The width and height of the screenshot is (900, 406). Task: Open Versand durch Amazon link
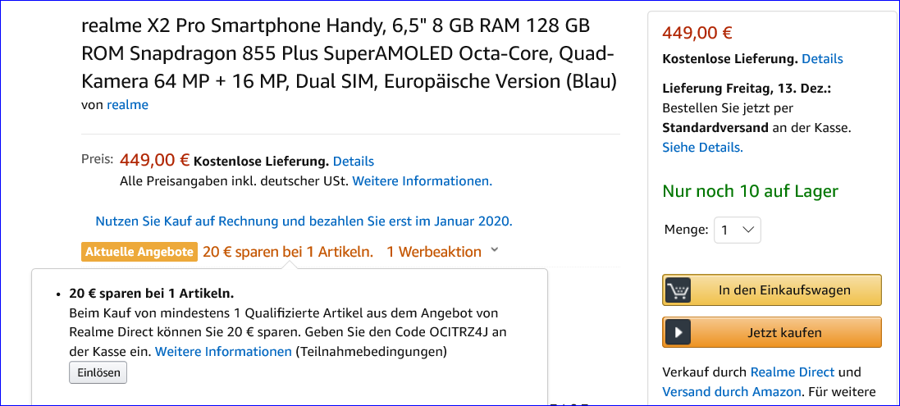tap(732, 392)
